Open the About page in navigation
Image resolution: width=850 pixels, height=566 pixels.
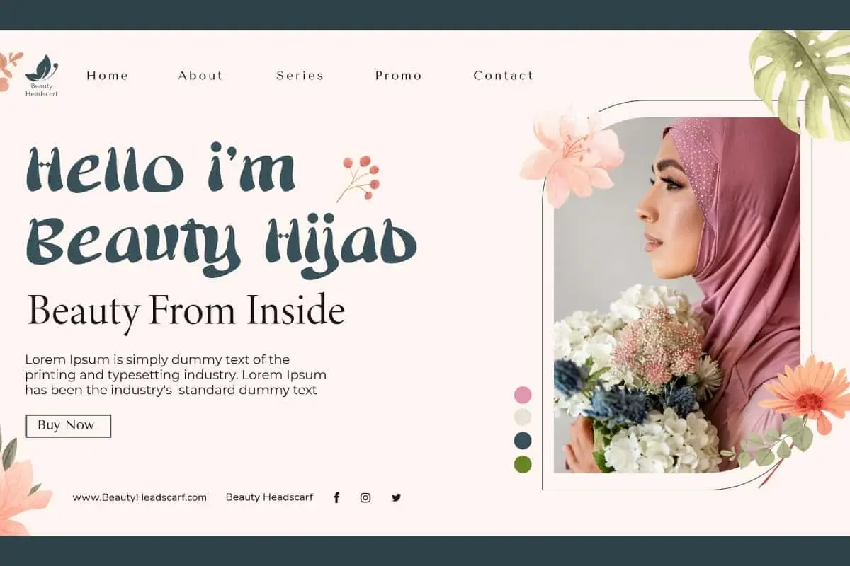200,76
